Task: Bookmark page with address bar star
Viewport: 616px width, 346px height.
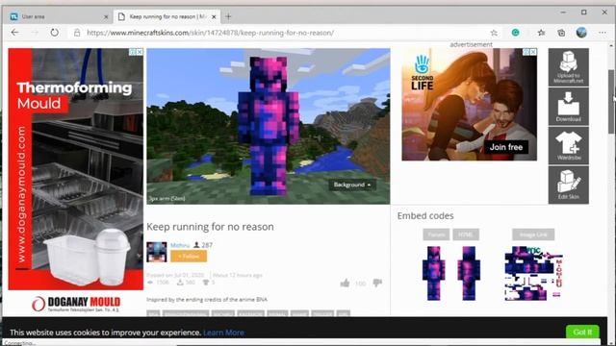Action: [494, 33]
